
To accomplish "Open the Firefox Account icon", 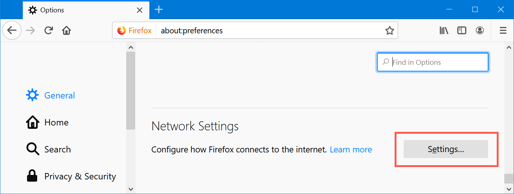I will point(480,30).
